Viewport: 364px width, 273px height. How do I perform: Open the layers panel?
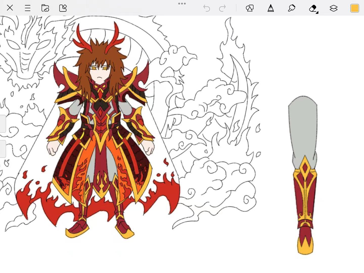pyautogui.click(x=334, y=8)
